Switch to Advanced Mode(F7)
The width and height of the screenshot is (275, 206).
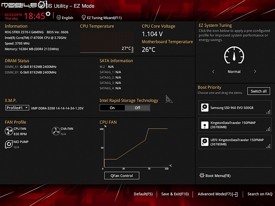215,194
